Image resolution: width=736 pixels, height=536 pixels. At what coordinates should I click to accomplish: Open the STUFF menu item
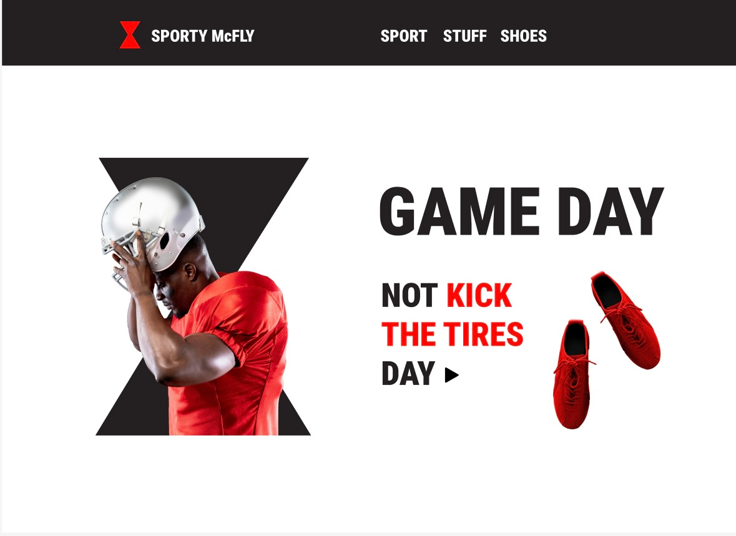[x=464, y=36]
